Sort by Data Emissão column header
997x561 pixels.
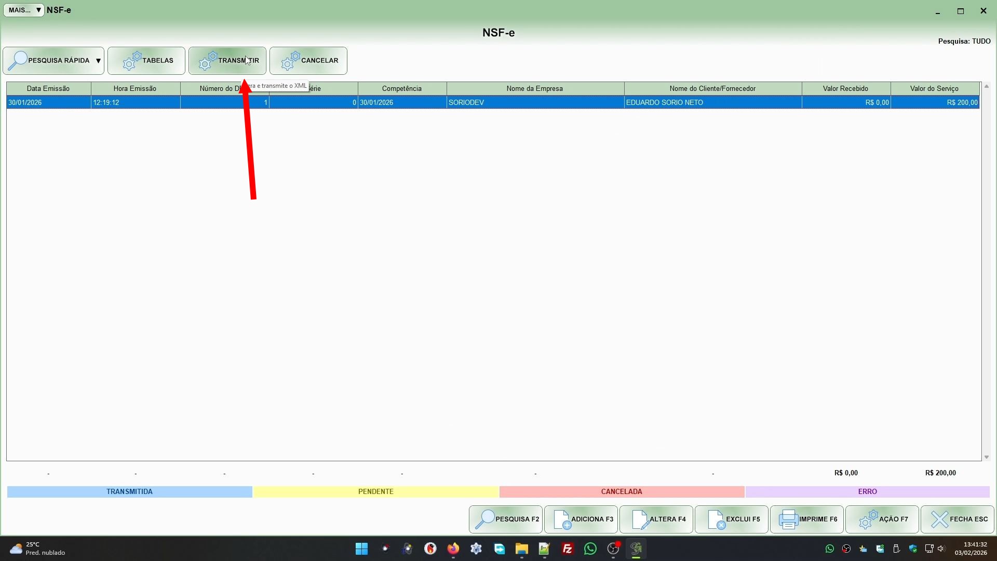click(48, 88)
